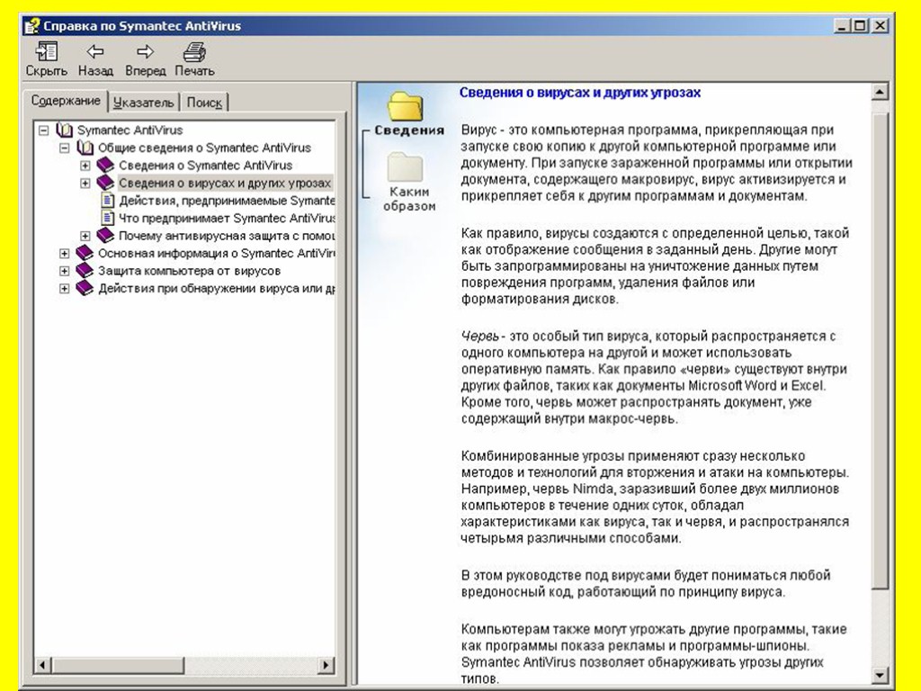Expand the Почему антивирусная защита node
The image size is (921, 691).
click(x=85, y=236)
